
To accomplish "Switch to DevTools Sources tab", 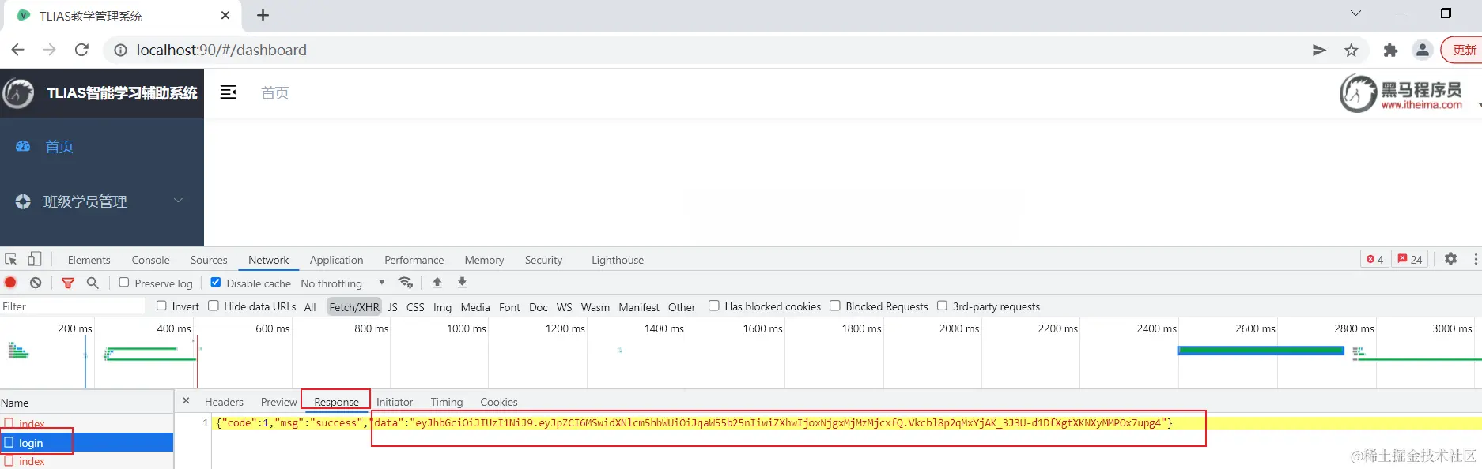I will [209, 260].
